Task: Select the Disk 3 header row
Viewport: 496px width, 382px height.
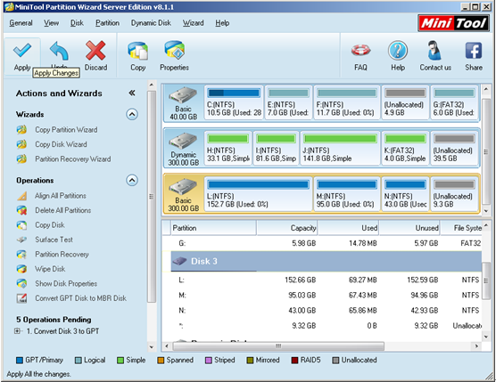Action: (x=327, y=261)
